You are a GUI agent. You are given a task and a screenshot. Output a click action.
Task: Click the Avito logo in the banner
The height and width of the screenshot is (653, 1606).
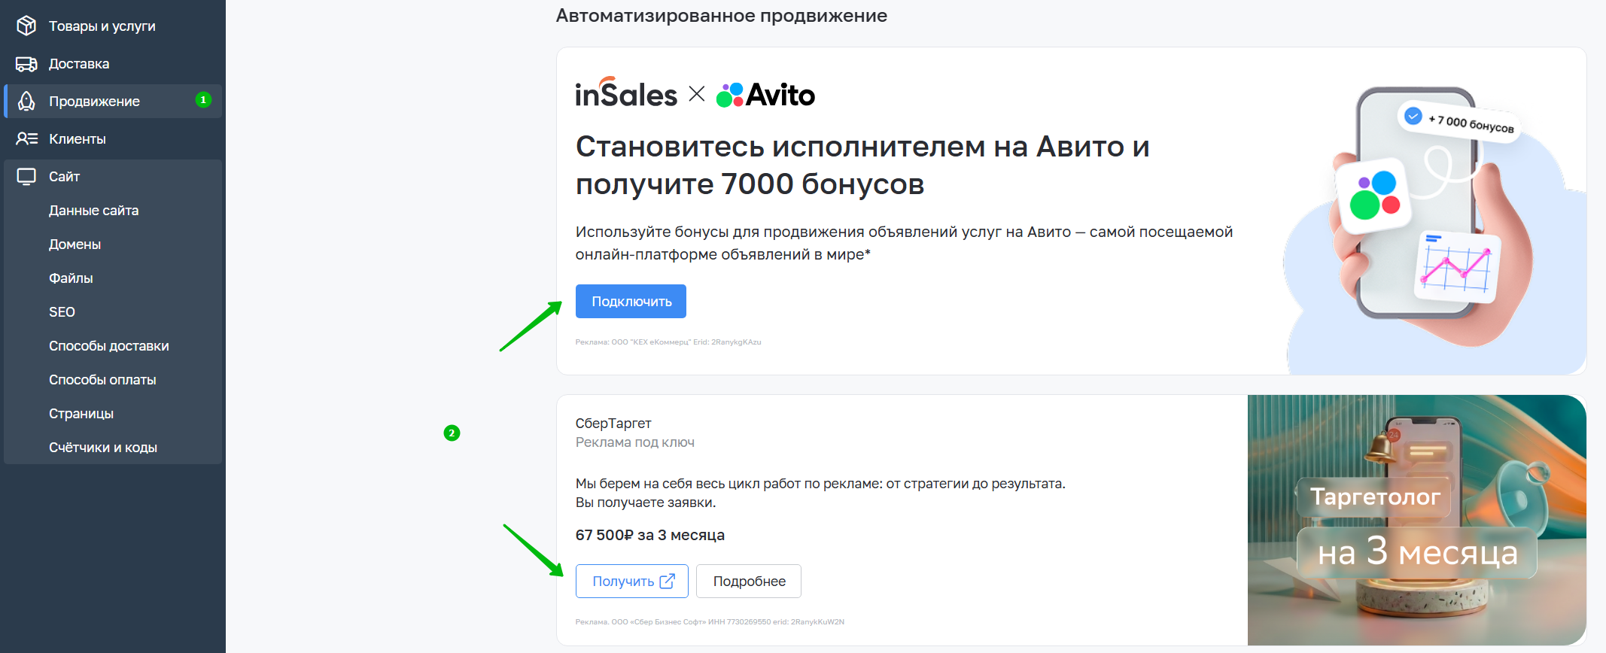point(765,95)
